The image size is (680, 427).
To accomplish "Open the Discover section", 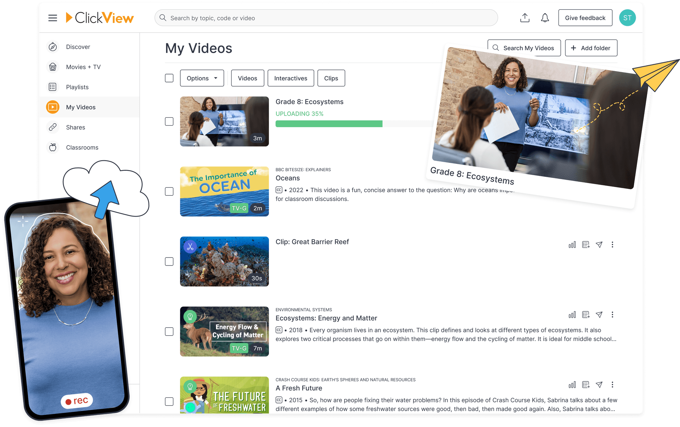I will pos(78,47).
